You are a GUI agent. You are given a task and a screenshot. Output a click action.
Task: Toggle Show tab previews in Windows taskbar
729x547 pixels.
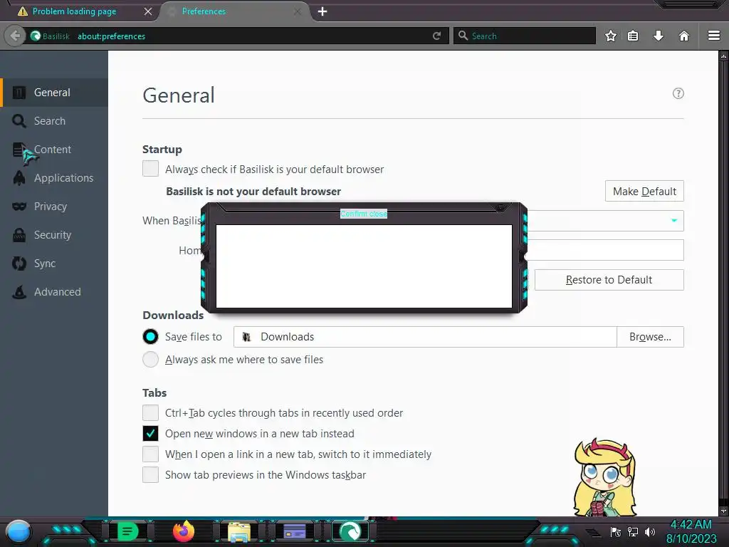(x=150, y=475)
